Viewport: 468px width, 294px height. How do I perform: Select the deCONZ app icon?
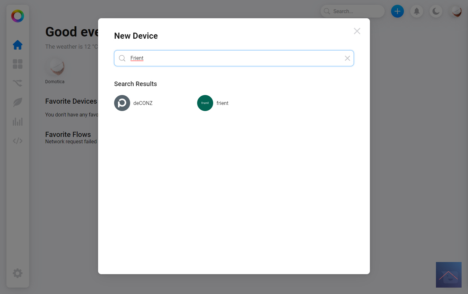point(122,103)
